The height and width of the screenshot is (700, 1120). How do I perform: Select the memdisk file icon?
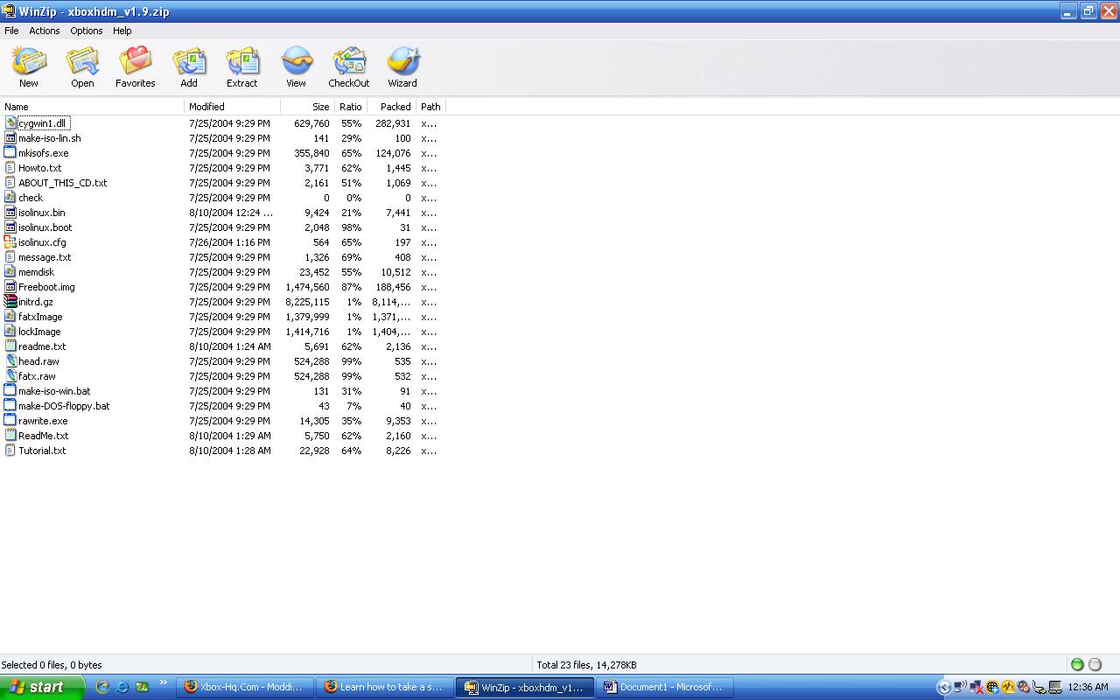click(x=10, y=272)
